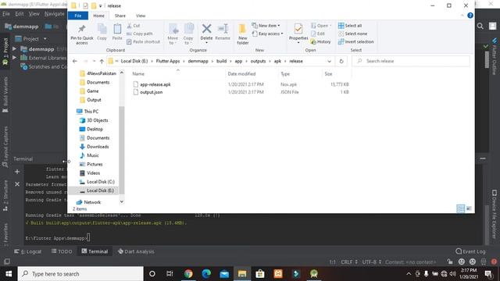Open file History
The width and height of the screenshot is (500, 281).
(320, 41)
